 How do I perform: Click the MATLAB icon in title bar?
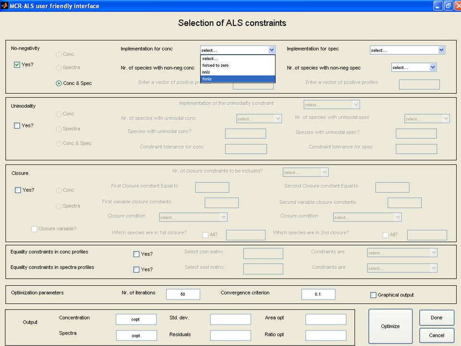click(4, 6)
